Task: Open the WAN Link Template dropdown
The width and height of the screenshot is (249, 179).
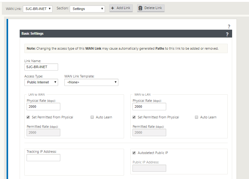Action: click(x=91, y=82)
